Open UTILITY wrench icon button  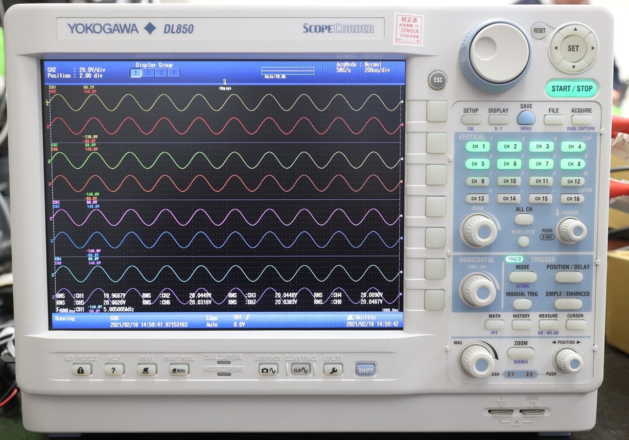(333, 369)
